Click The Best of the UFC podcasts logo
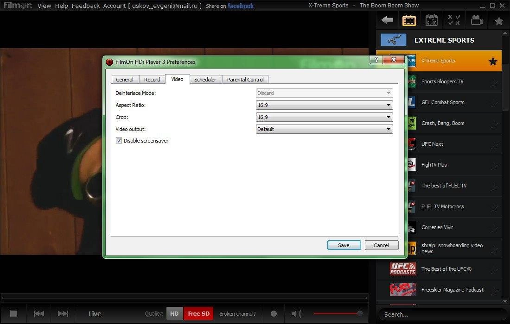 pyautogui.click(x=402, y=269)
